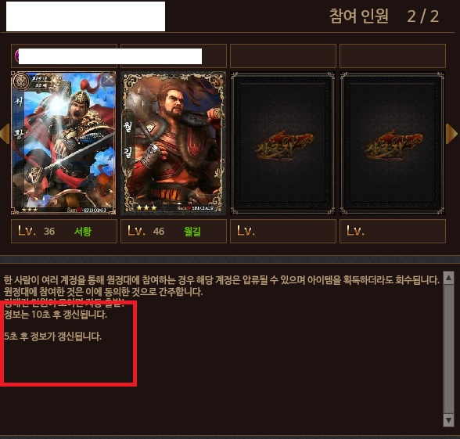Image resolution: width=460 pixels, height=439 pixels.
Task: Remove the 서황 card with its X icon
Action: (x=109, y=78)
